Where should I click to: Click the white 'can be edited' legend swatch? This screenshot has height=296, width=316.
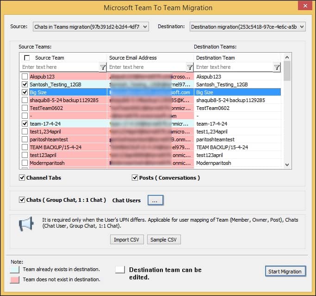(120, 270)
